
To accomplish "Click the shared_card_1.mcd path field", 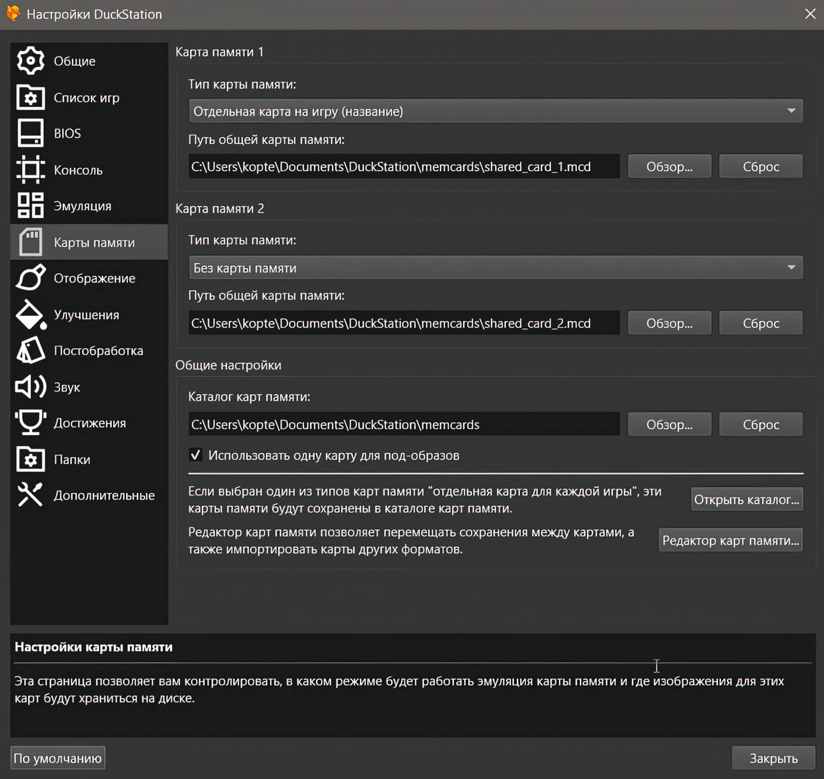I will [404, 166].
